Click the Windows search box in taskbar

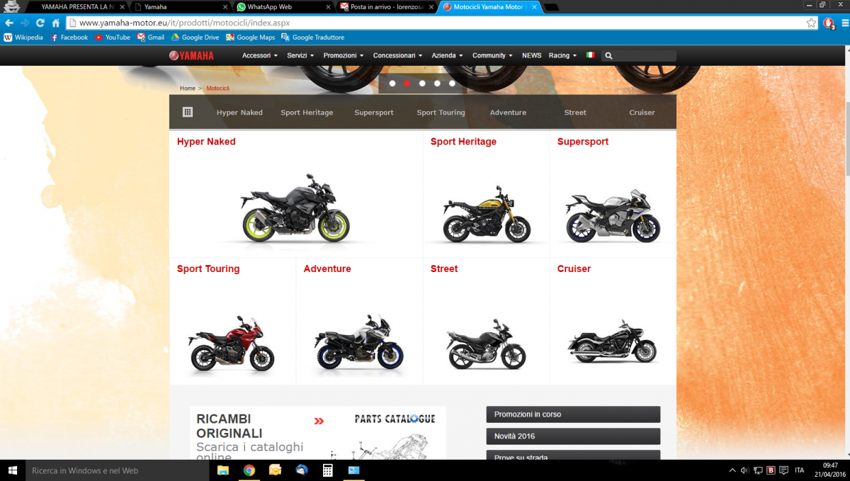pyautogui.click(x=117, y=470)
